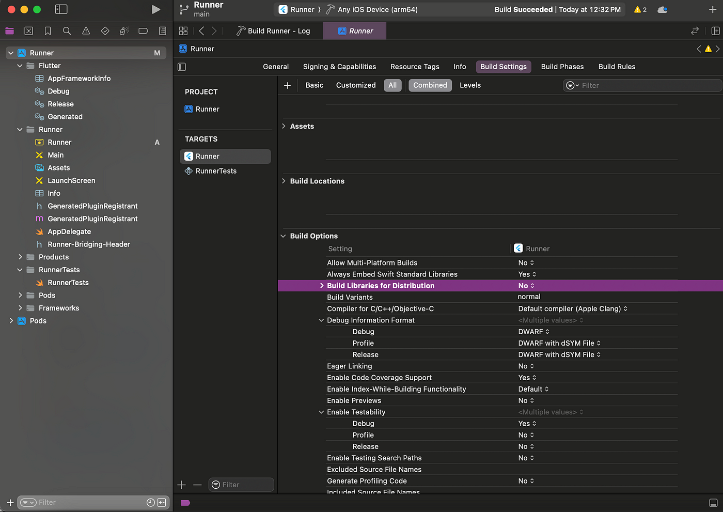
Task: Switch to the Build Phases tab
Action: pos(562,67)
